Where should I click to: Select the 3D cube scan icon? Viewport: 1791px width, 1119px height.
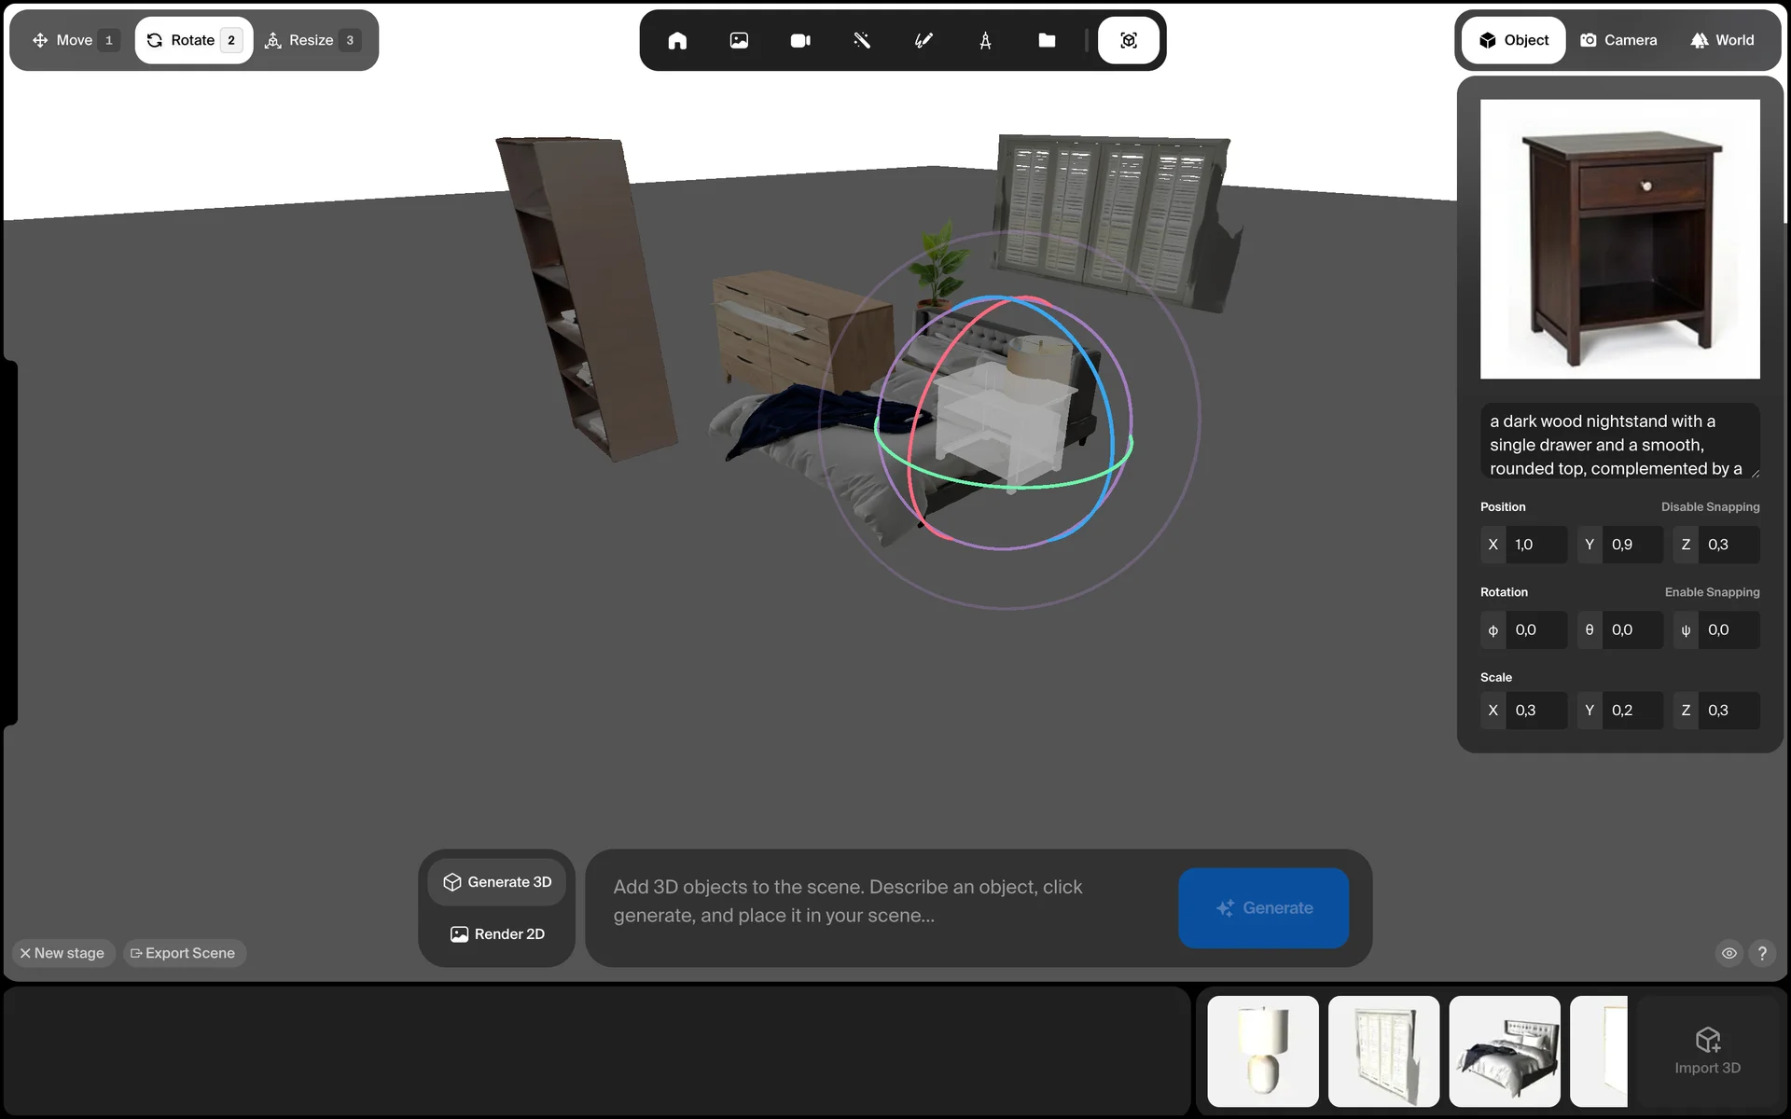1128,40
